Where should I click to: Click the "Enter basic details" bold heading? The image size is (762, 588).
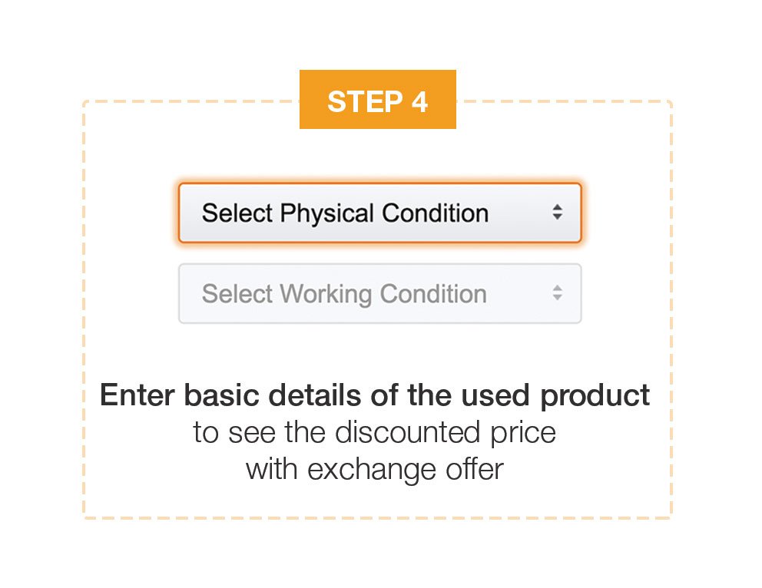(x=375, y=396)
